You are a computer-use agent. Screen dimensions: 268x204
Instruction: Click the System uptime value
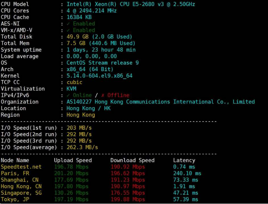101,50
